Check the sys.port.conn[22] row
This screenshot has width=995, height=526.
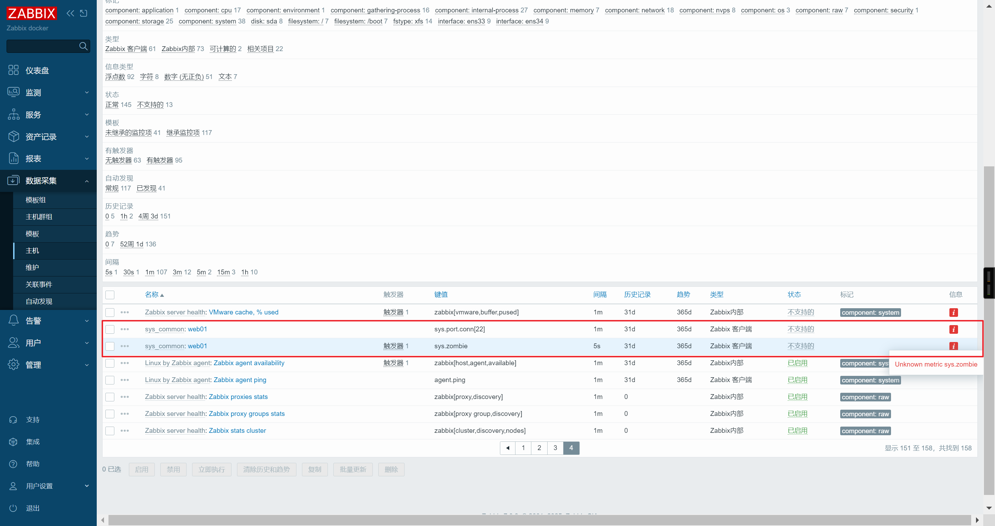coord(110,329)
